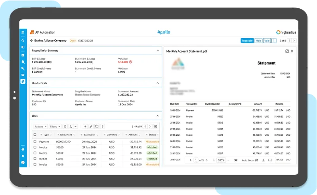
Task: Open the PDF in a new window
Action: click(287, 51)
